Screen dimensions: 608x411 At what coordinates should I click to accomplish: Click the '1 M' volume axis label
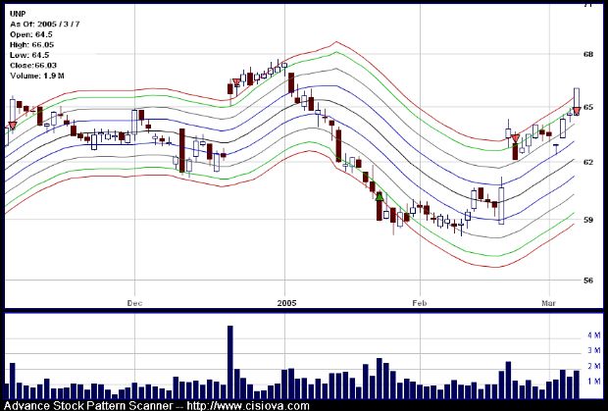pyautogui.click(x=594, y=382)
